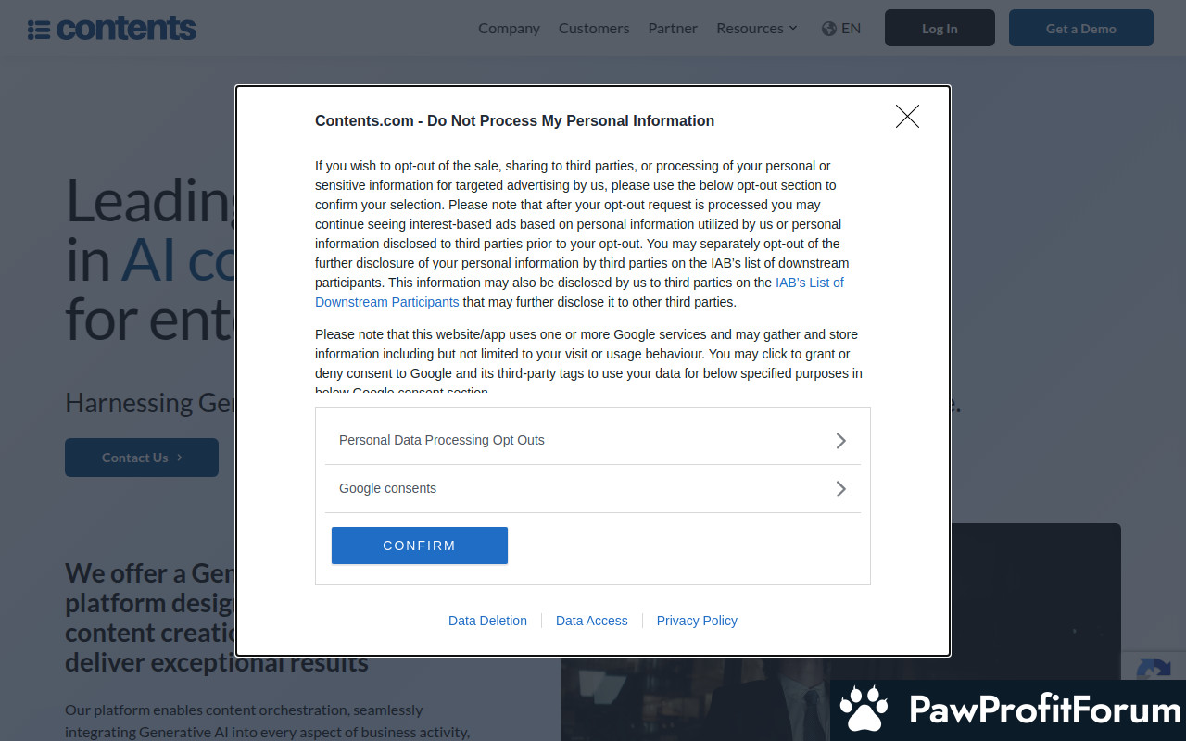Screen dimensions: 1186x741
Task: Open the Privacy Policy link
Action: click(x=697, y=621)
